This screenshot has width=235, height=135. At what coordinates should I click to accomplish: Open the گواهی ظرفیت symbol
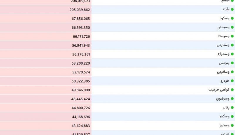point(219,90)
